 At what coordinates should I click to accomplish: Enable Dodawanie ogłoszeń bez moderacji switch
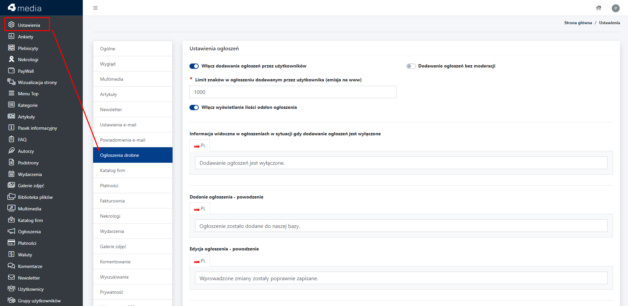coord(411,66)
